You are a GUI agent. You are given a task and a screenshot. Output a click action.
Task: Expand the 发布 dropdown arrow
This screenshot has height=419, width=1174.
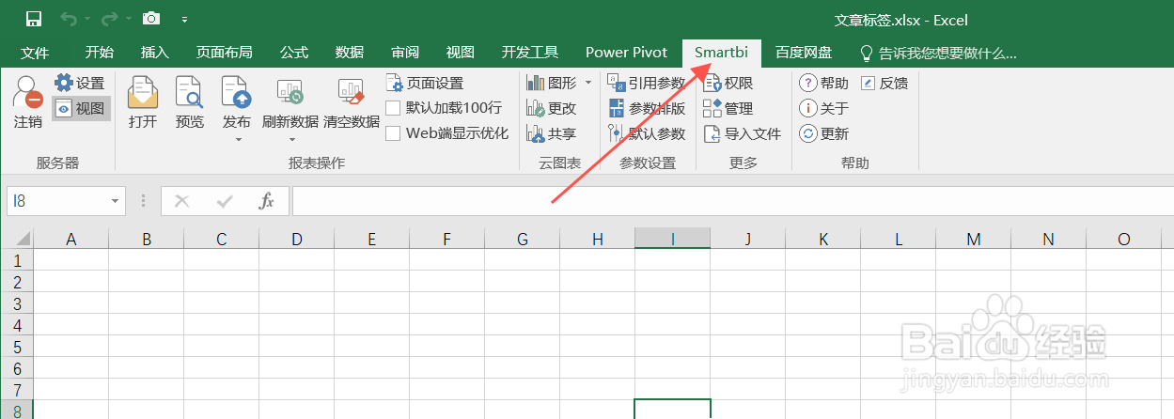(x=238, y=139)
